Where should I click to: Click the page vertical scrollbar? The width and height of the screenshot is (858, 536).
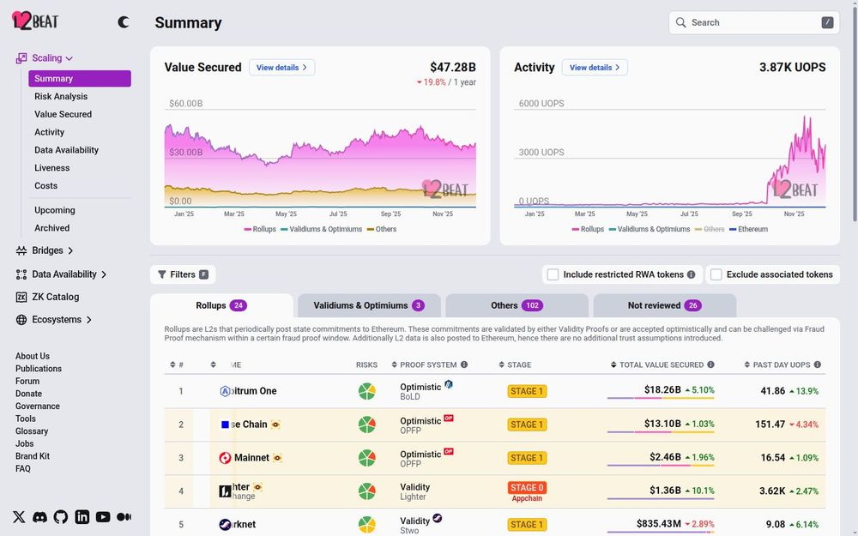point(855,115)
